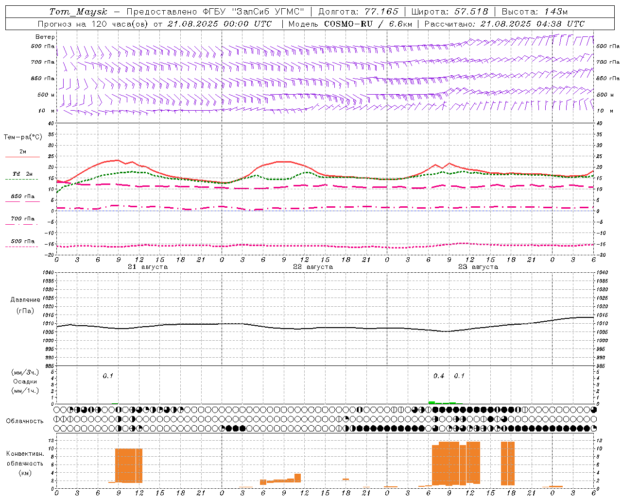Click the Облачность cloudiness row label

(x=25, y=421)
